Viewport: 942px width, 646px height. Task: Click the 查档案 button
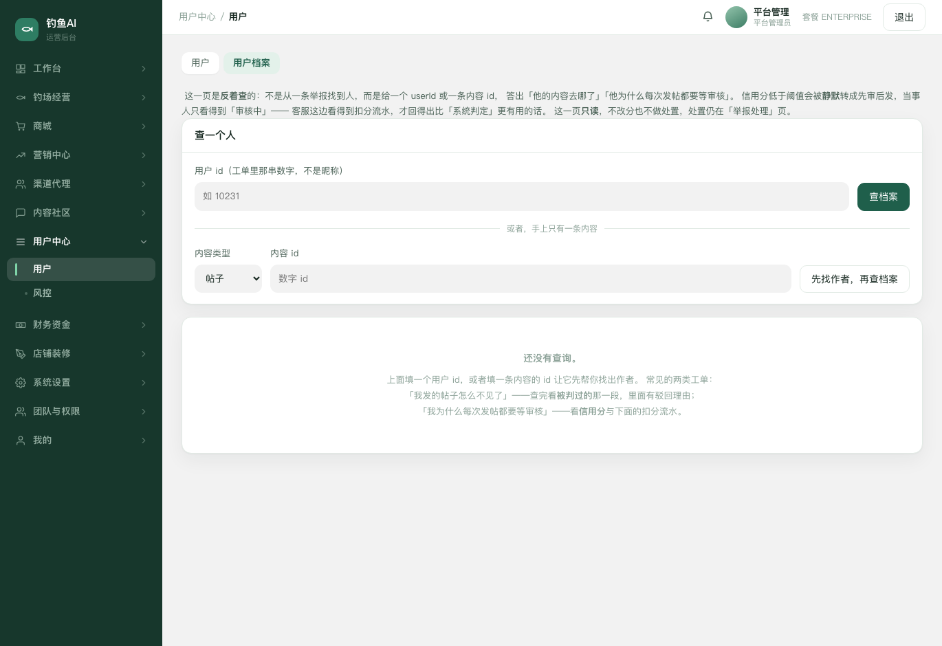point(884,197)
